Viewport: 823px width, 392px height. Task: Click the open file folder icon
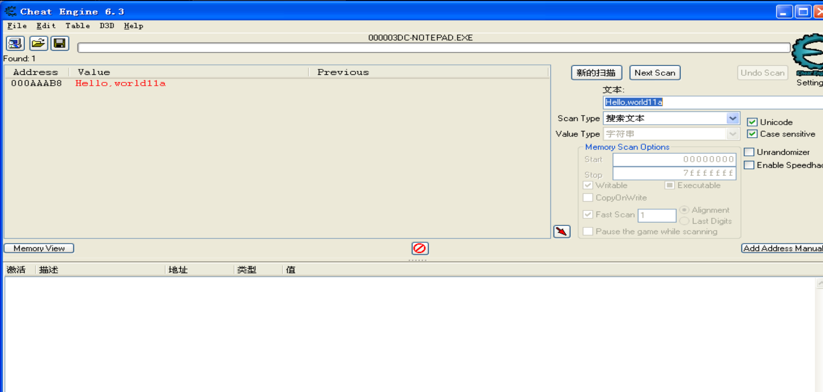[x=38, y=43]
